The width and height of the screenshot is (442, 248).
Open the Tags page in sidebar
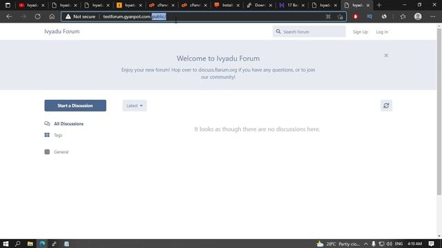[53, 135]
